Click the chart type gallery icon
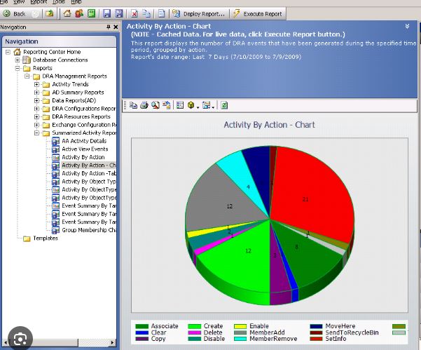The width and height of the screenshot is (421, 350). pyautogui.click(x=206, y=105)
